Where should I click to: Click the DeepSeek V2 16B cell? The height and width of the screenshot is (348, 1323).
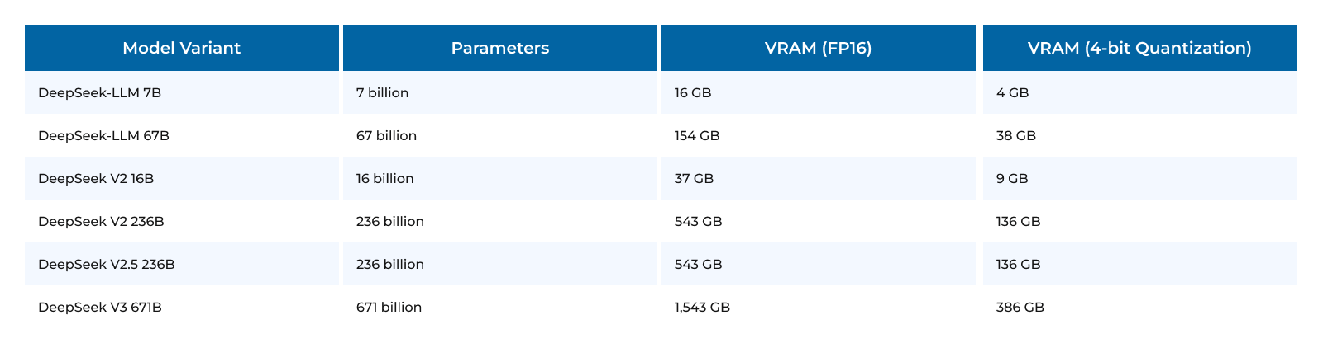click(96, 179)
